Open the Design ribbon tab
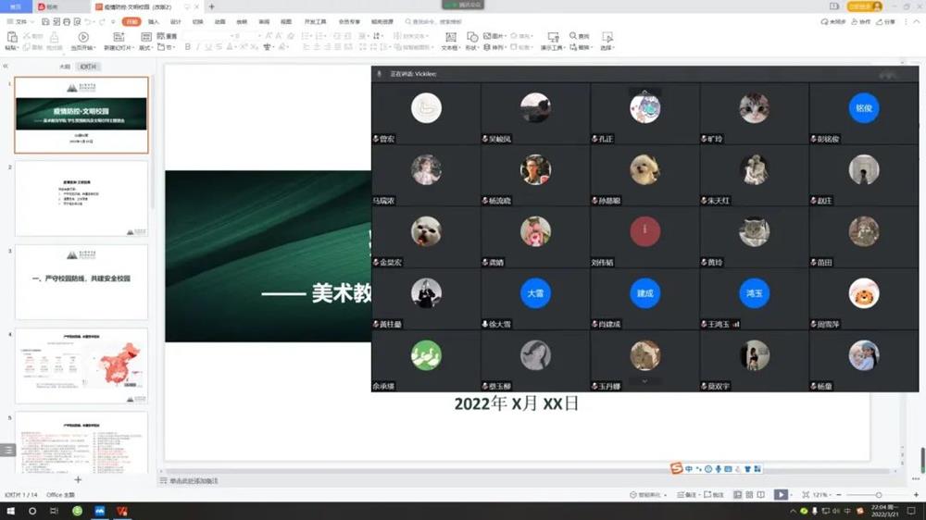The image size is (926, 520). pos(175,22)
